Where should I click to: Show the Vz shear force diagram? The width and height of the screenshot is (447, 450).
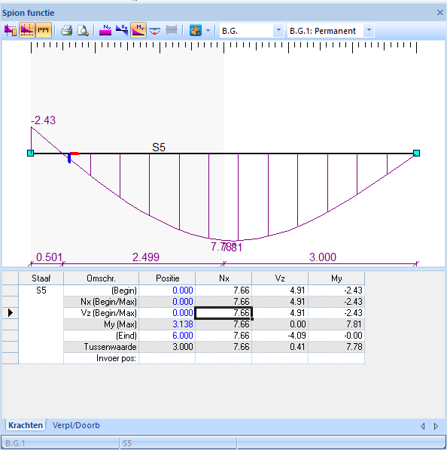click(x=122, y=30)
